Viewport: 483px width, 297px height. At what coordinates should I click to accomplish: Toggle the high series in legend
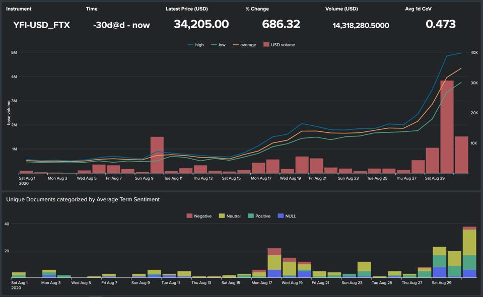click(195, 45)
